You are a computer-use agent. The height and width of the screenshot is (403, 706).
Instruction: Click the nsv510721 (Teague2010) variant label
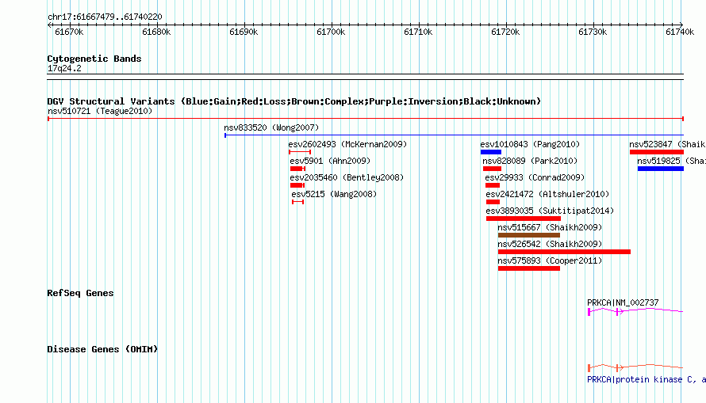[100, 111]
